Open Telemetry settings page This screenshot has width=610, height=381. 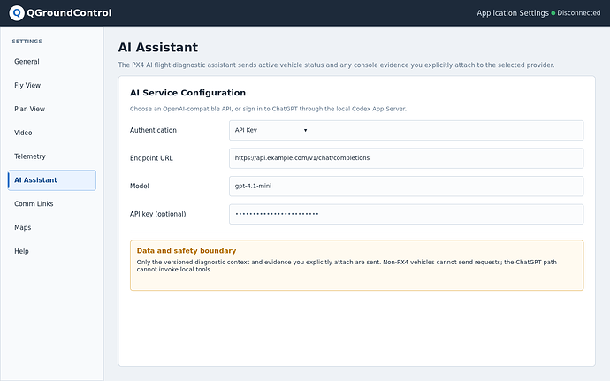[52, 156]
